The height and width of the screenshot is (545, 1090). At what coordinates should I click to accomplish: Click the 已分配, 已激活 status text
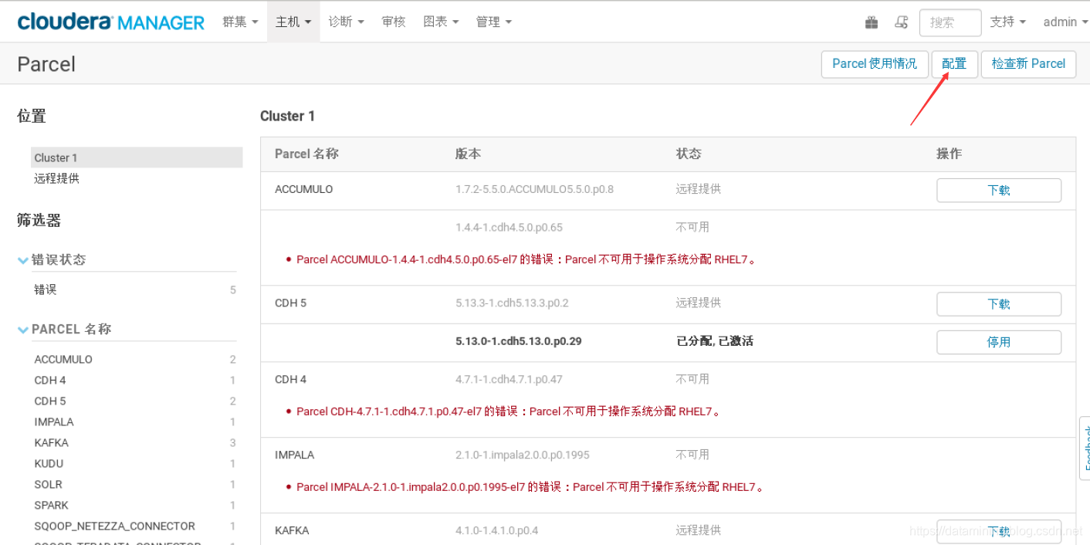[715, 341]
